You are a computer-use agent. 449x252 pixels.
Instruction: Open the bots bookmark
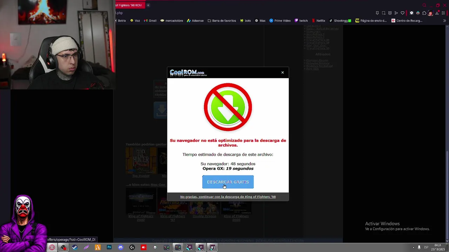[246, 21]
